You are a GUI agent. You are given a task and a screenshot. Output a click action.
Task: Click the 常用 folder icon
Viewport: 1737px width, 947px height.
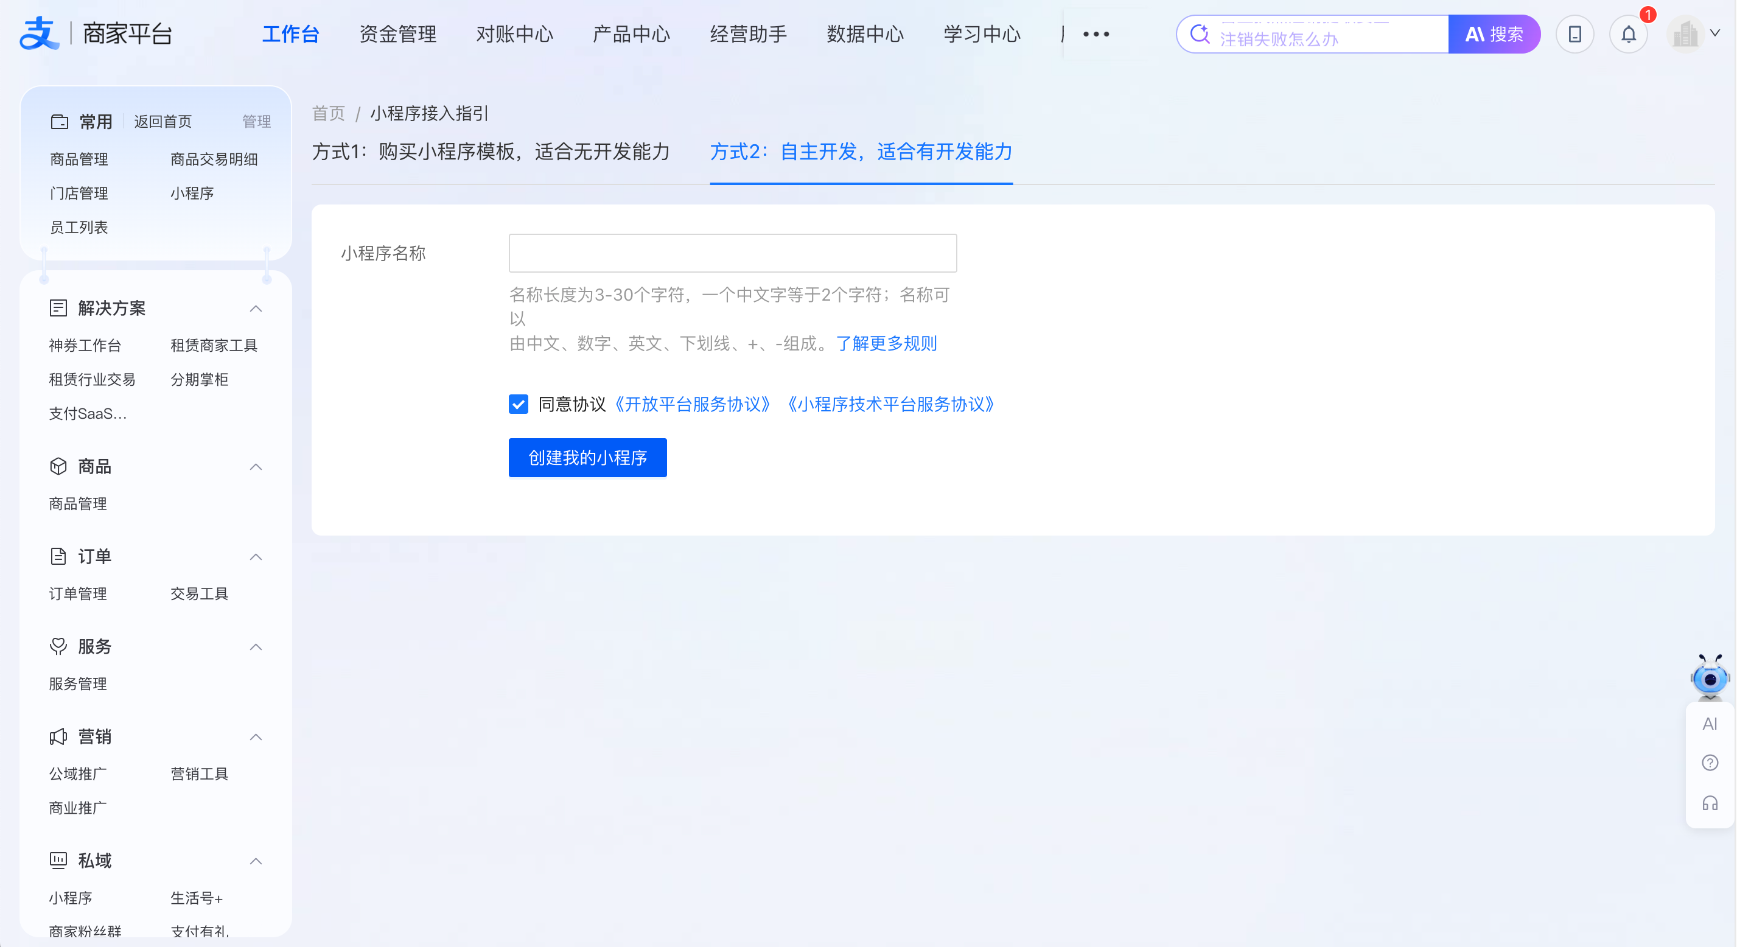(59, 121)
